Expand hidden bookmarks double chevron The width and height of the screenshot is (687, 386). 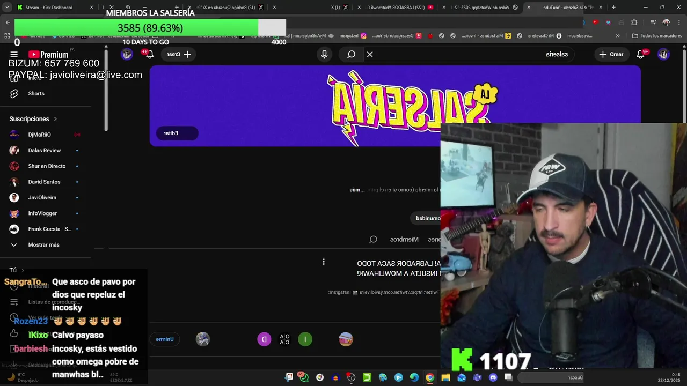618,36
